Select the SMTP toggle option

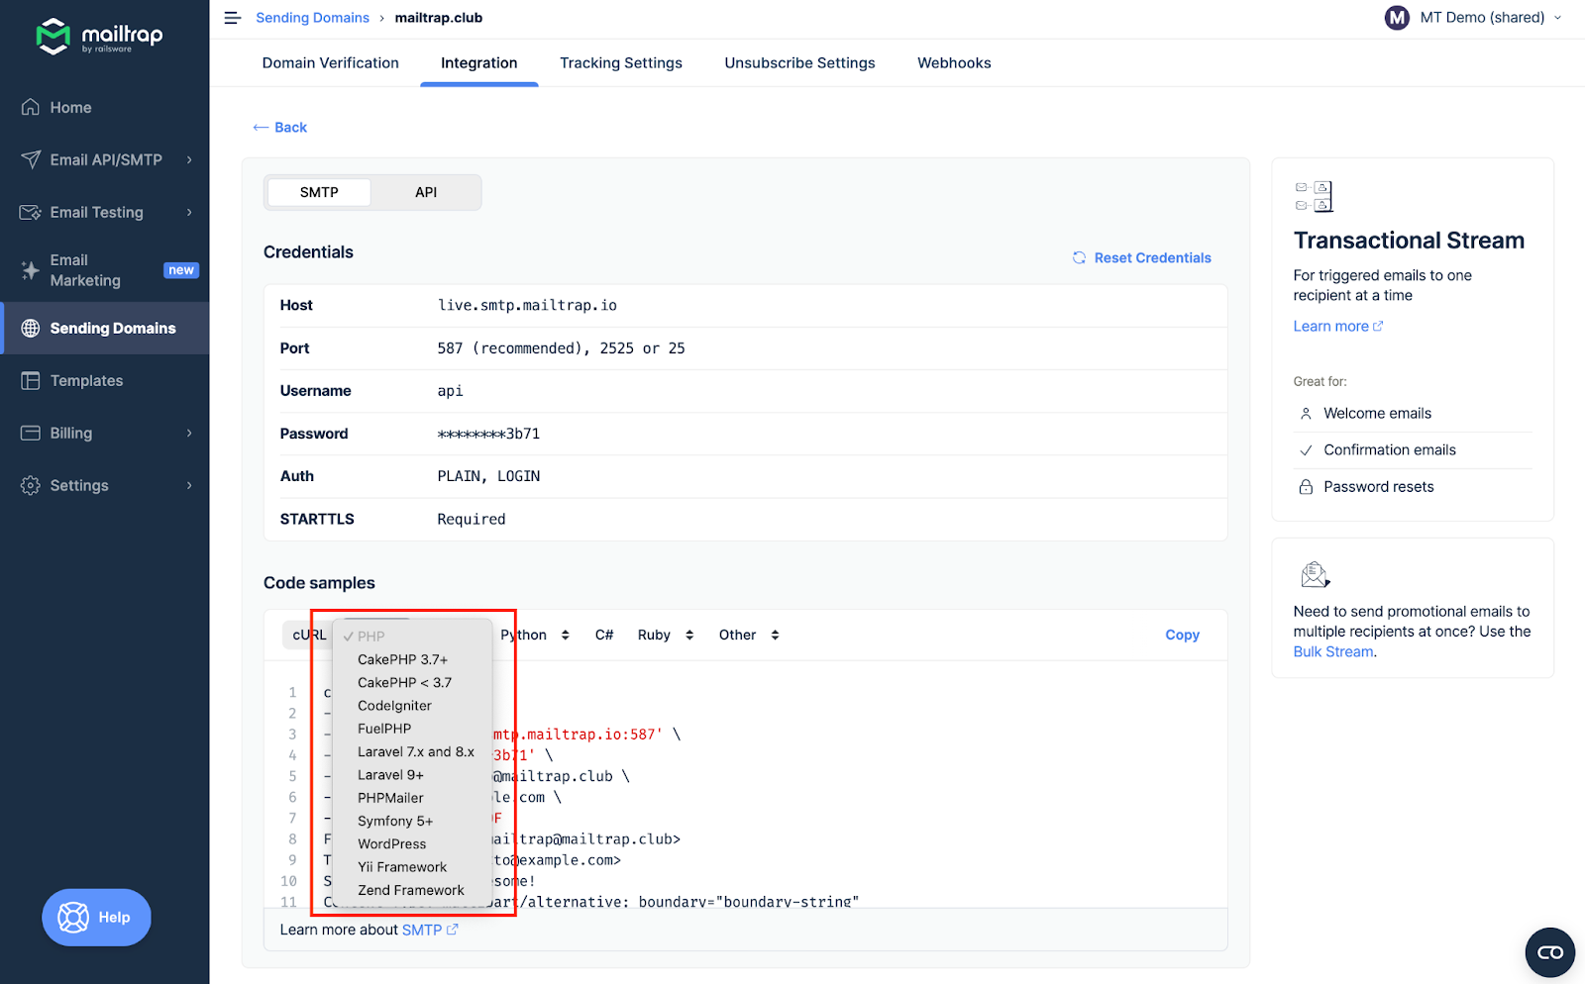tap(319, 192)
